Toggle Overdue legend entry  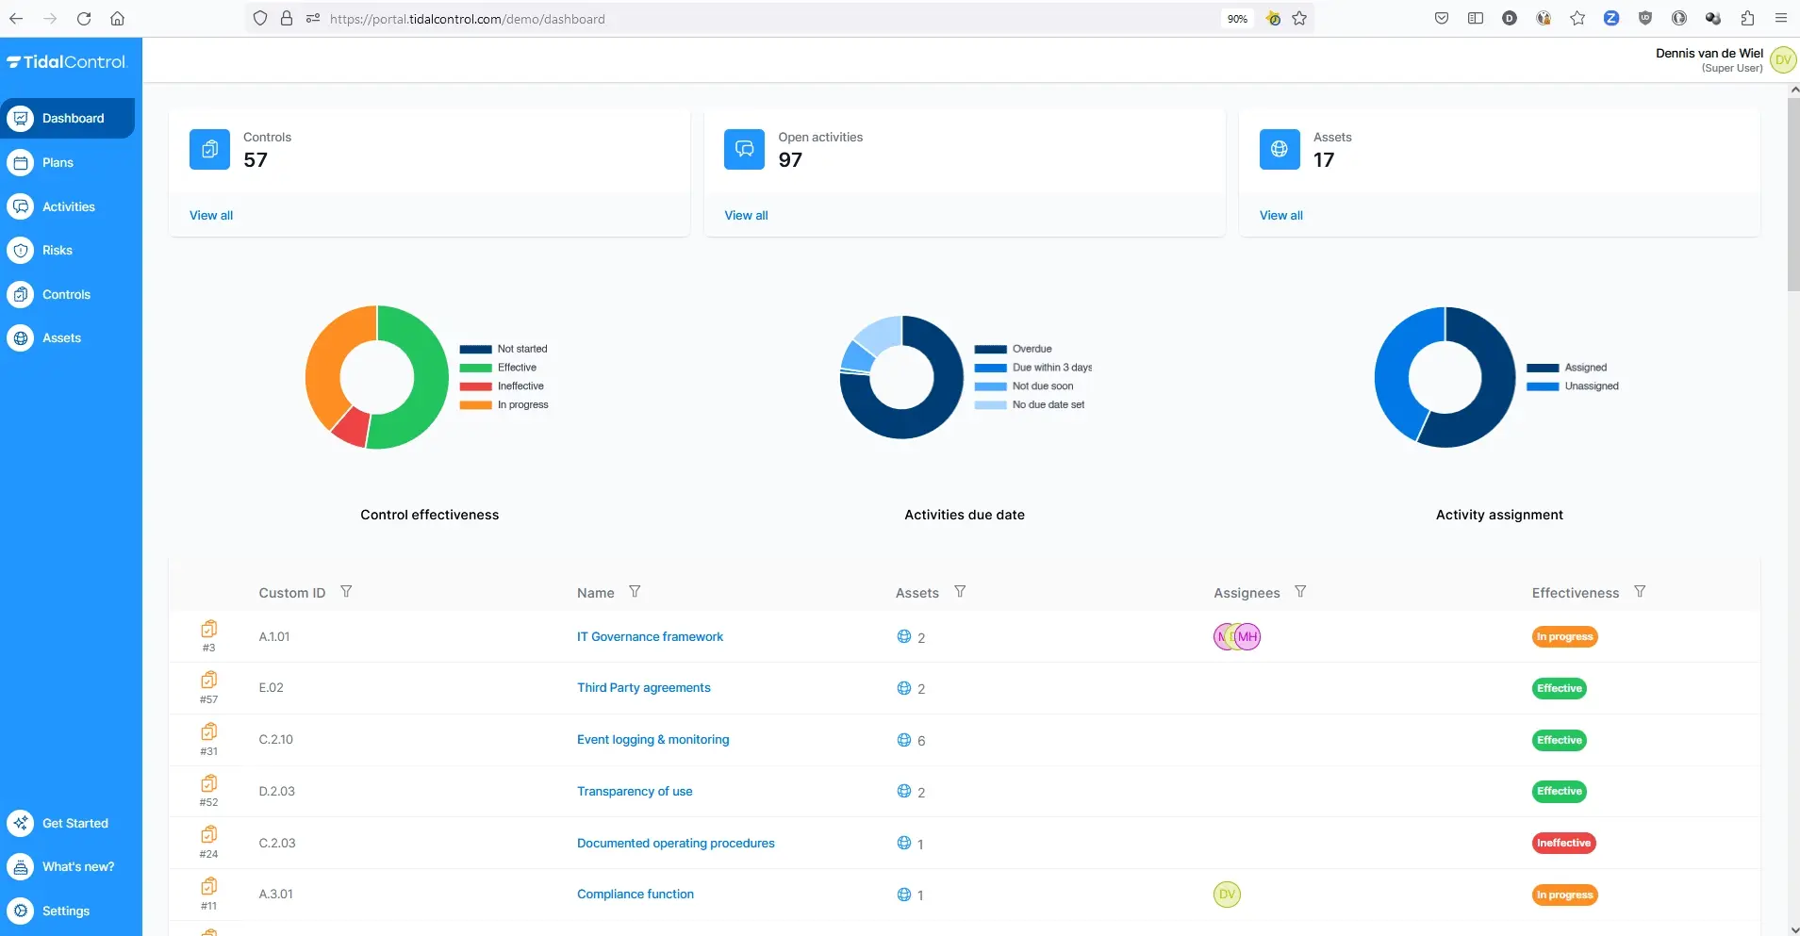1013,349
